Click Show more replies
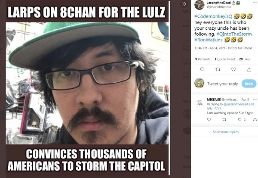This screenshot has width=258, height=178. click(226, 132)
